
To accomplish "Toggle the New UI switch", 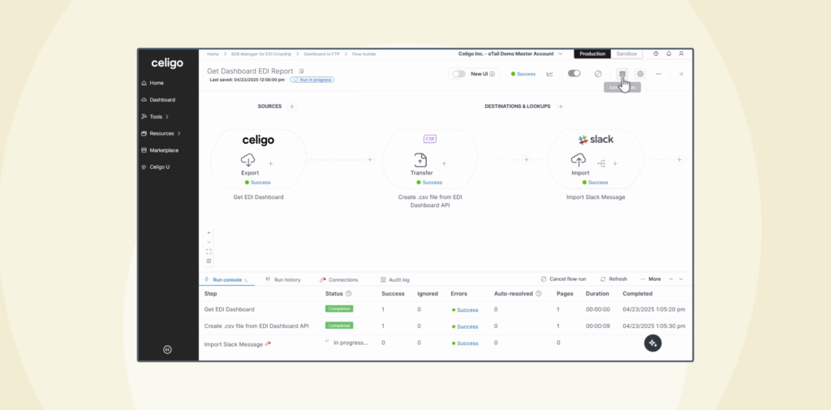I will 459,74.
